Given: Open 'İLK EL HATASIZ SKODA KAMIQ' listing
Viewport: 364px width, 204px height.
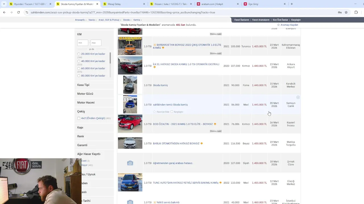Looking at the screenshot, I should 186,64.
